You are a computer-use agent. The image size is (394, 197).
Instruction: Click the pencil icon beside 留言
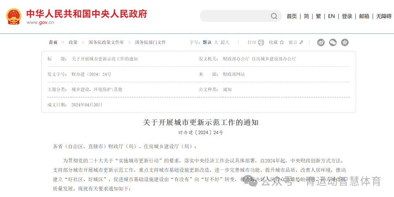pos(301,43)
